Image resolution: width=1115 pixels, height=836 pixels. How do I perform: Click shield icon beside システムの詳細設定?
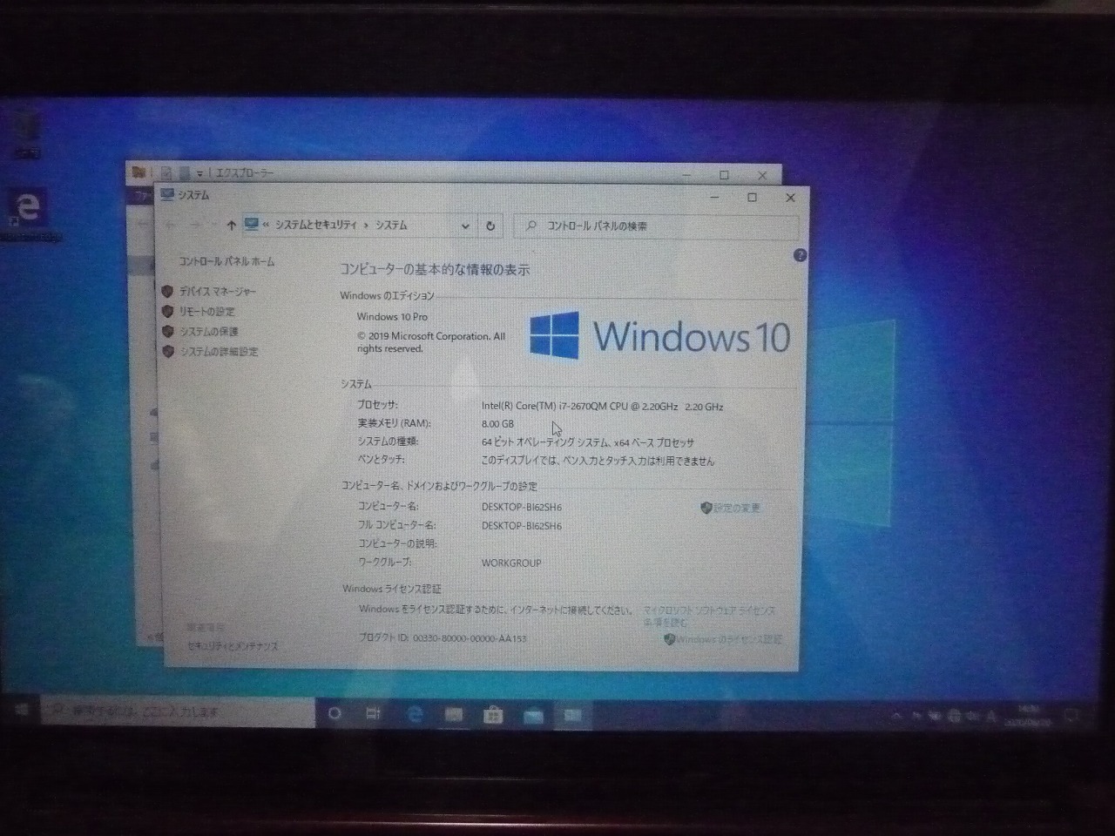coord(167,351)
